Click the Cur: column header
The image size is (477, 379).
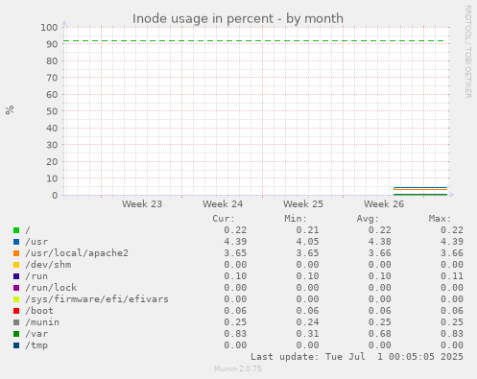click(x=224, y=219)
